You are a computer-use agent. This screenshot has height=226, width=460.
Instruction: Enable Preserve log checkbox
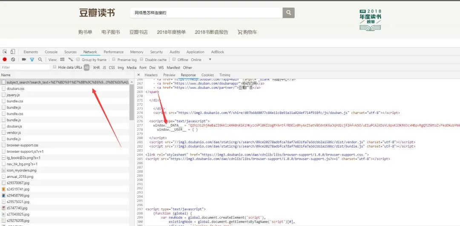point(114,59)
